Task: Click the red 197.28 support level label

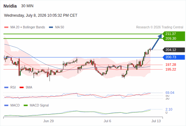Action: (x=171, y=65)
